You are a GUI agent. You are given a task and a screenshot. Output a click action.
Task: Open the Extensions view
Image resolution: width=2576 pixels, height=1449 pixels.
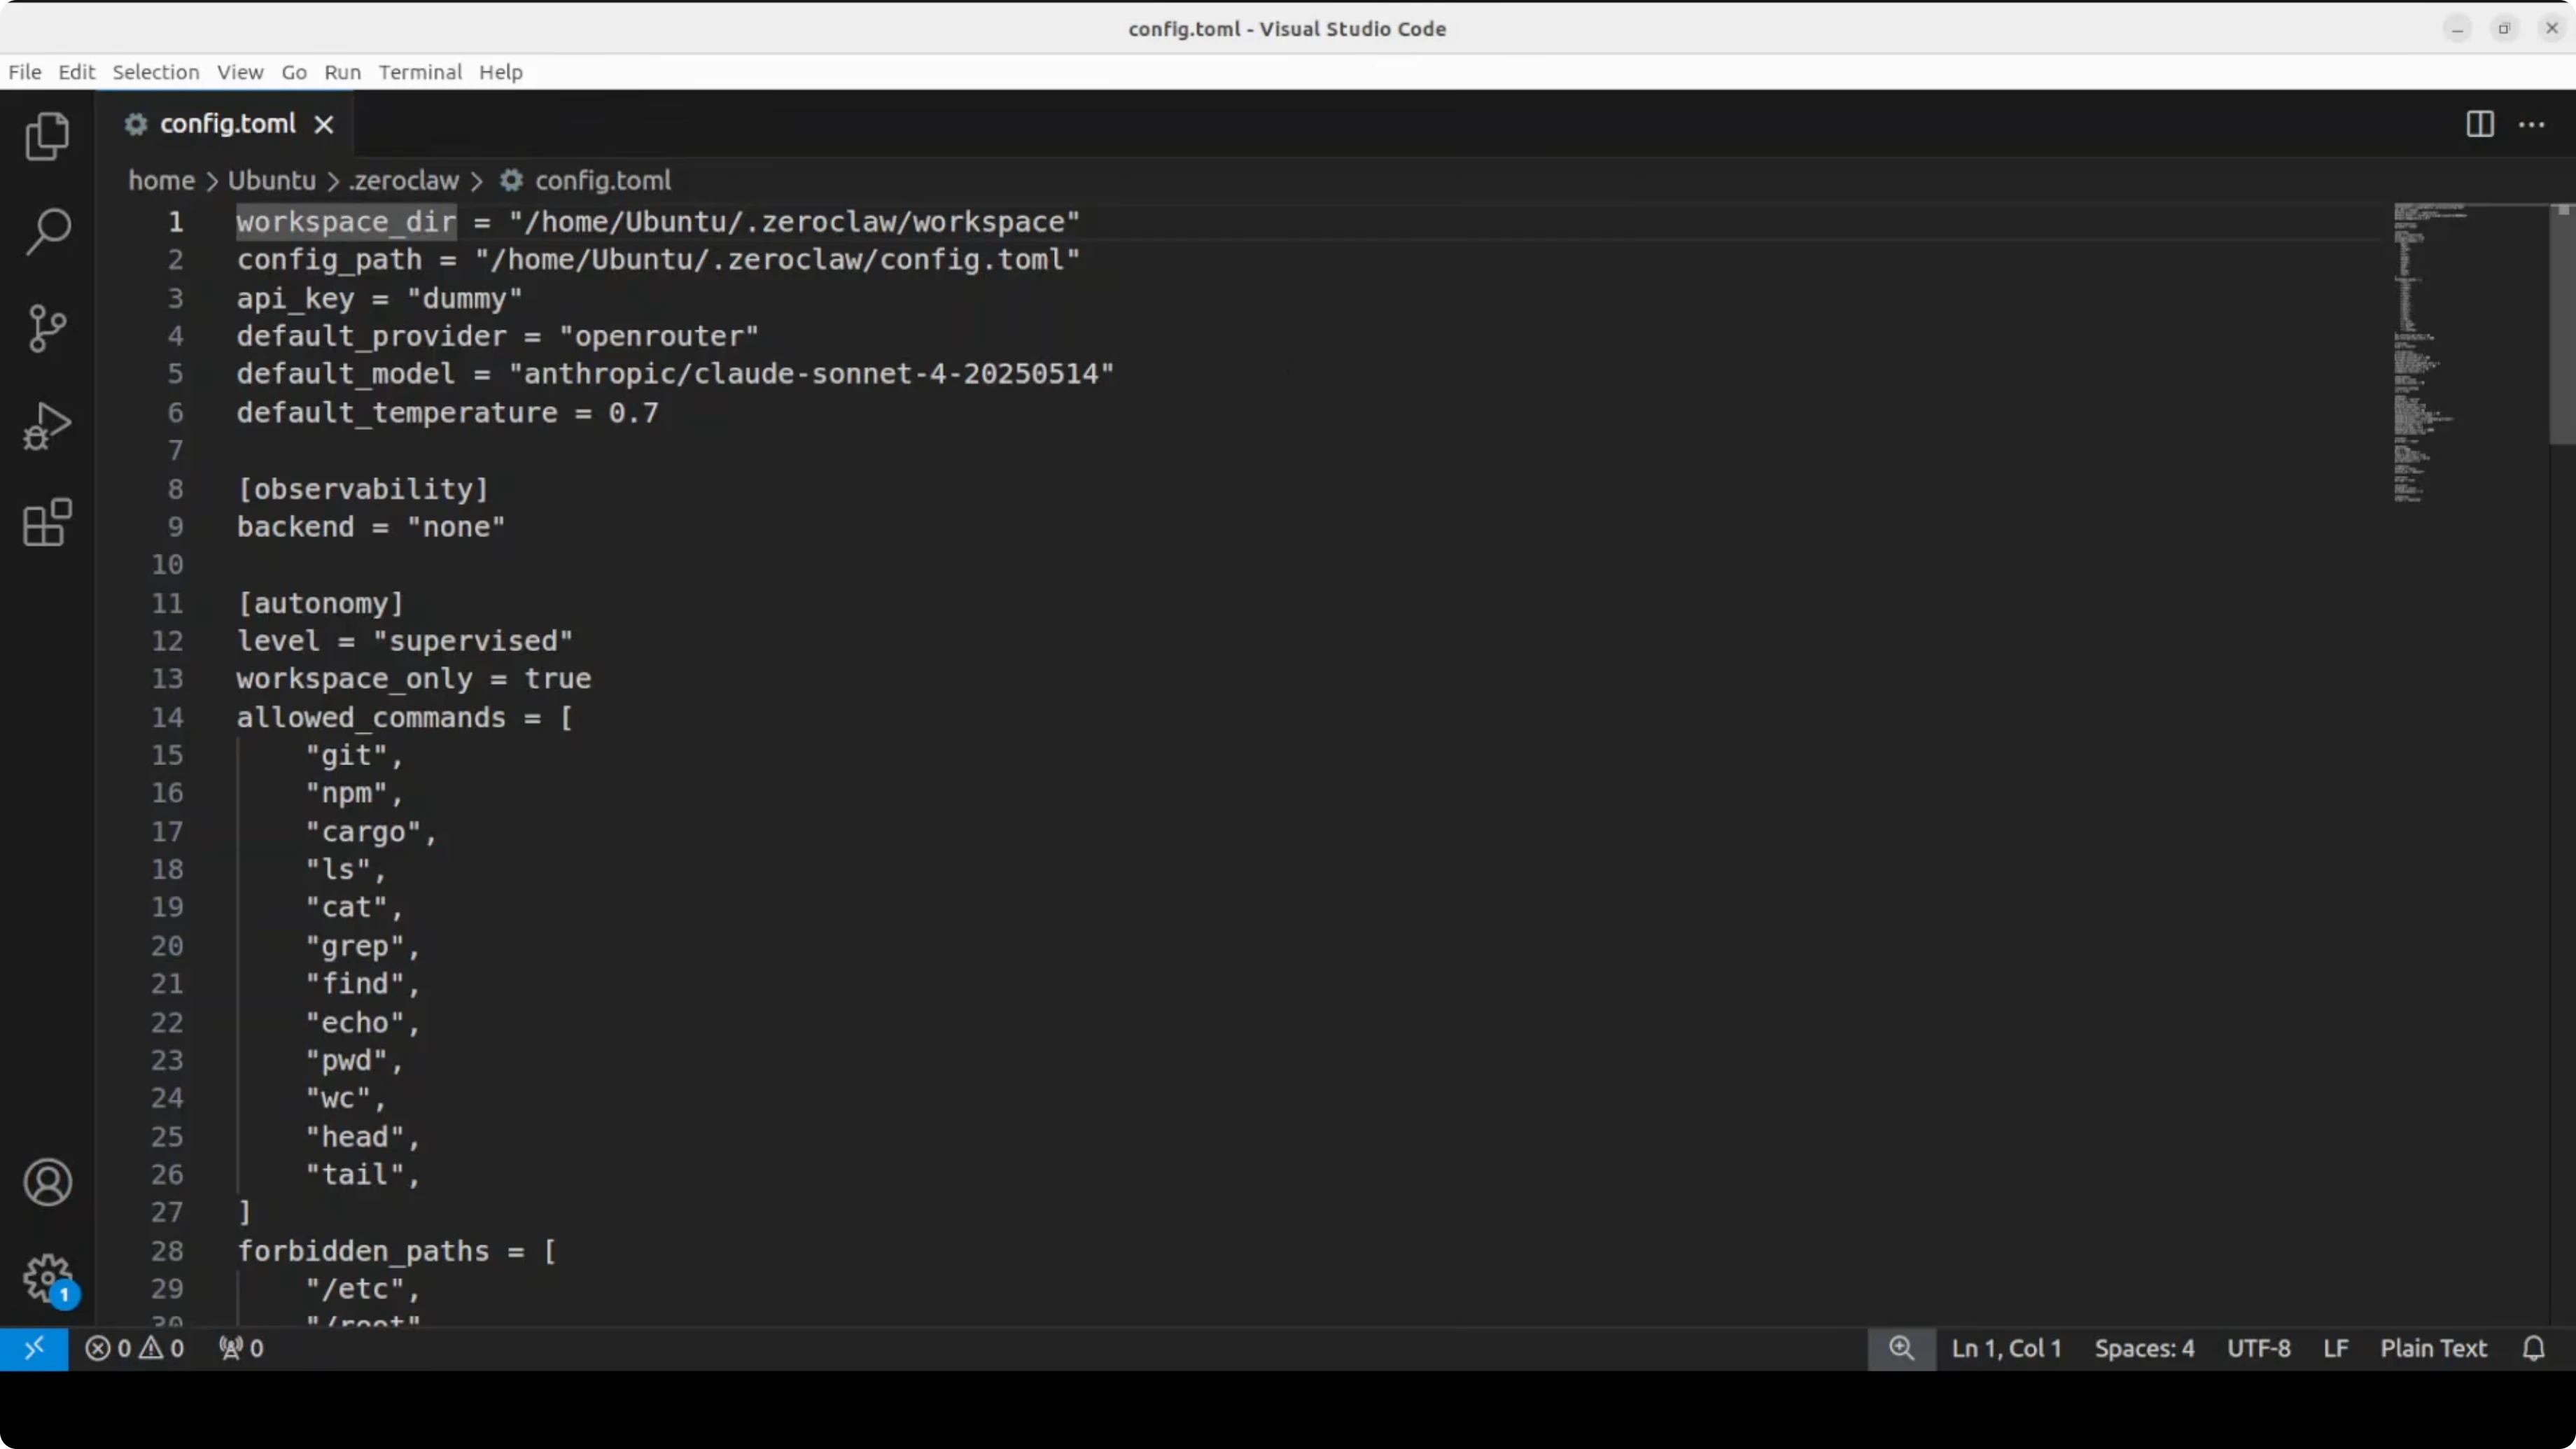click(47, 522)
